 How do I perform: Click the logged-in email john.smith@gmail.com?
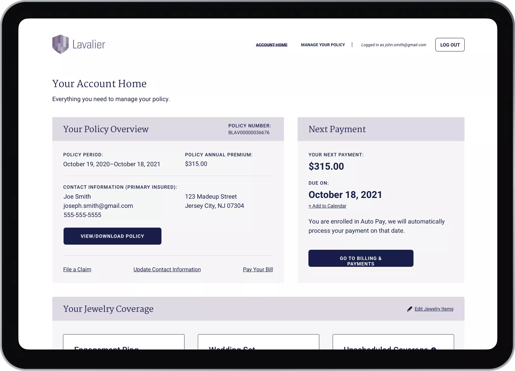click(405, 45)
